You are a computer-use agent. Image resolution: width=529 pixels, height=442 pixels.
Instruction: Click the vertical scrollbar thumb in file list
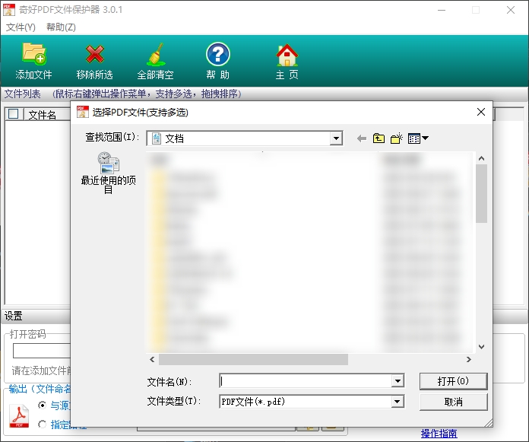481,193
